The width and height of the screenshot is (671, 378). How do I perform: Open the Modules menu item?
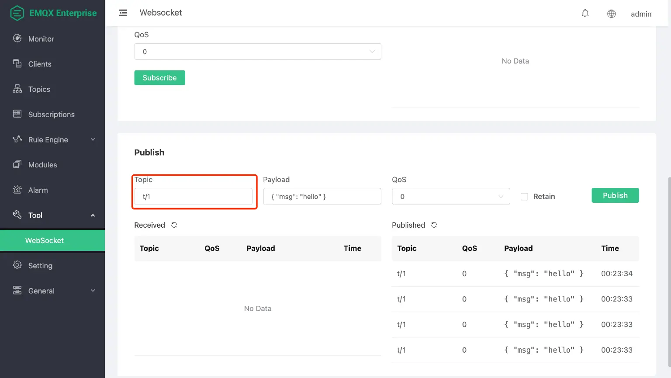[52, 165]
